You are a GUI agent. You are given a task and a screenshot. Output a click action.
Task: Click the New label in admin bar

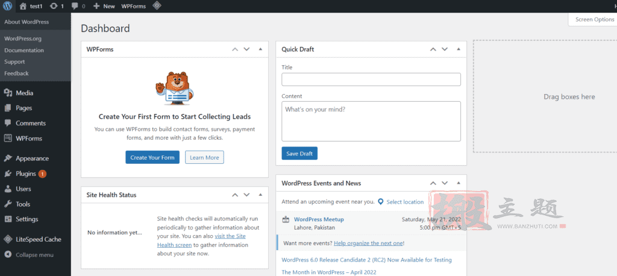tap(109, 6)
